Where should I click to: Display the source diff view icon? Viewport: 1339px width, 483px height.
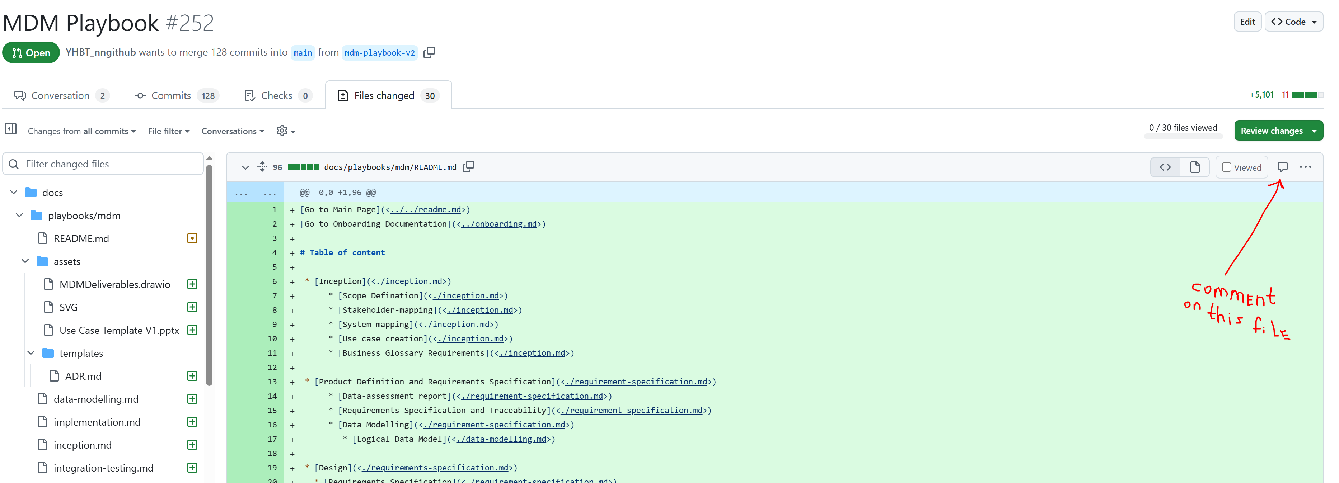1165,167
